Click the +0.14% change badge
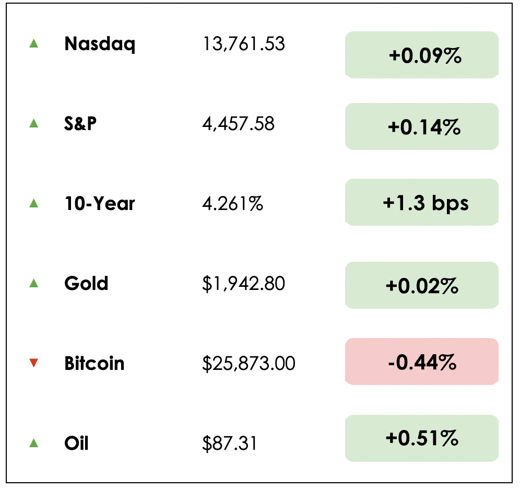Image resolution: width=520 pixels, height=489 pixels. pos(422,126)
